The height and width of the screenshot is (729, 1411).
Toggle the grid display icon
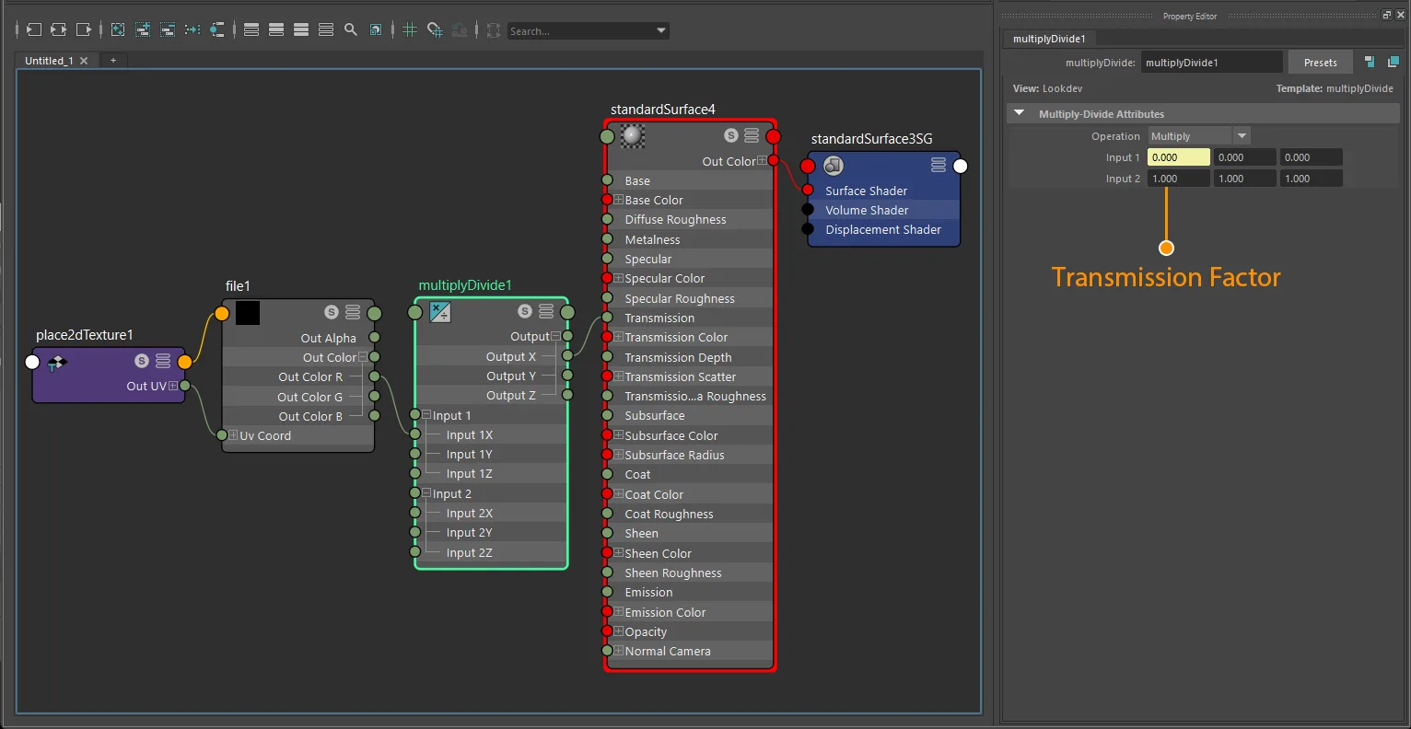tap(410, 29)
